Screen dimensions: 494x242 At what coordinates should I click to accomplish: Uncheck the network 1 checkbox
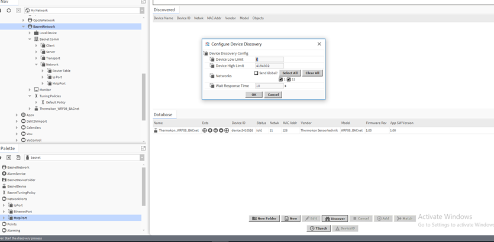(x=280, y=80)
